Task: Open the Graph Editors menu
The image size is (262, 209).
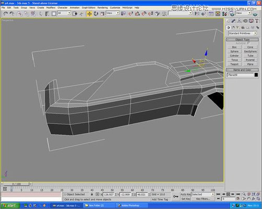Action: pyautogui.click(x=89, y=8)
